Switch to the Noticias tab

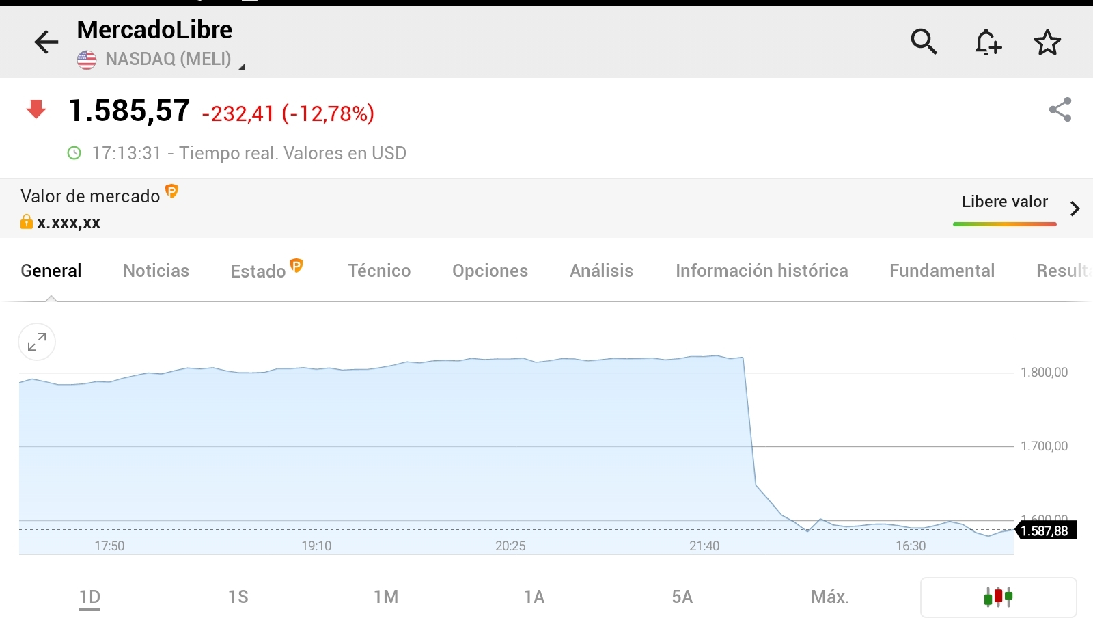(x=156, y=271)
